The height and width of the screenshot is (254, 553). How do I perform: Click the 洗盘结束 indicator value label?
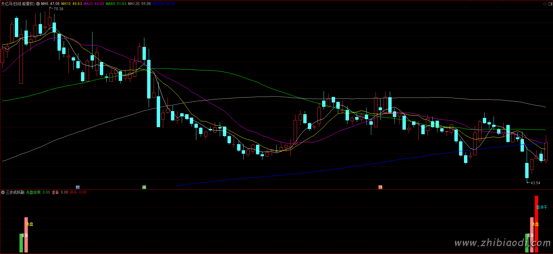coord(38,192)
